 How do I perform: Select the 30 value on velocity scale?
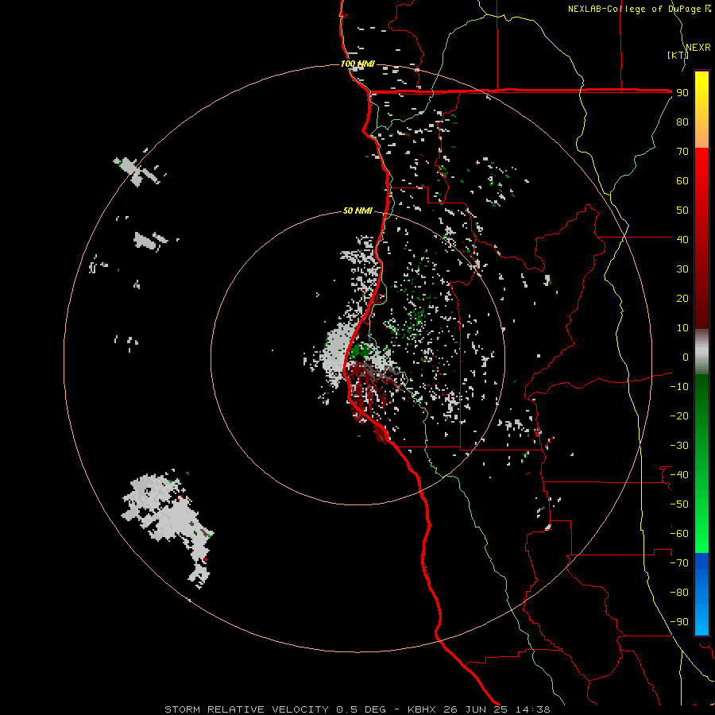[x=682, y=269]
